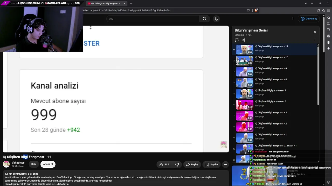Expand the tab search chevron in title bar

(306, 3)
